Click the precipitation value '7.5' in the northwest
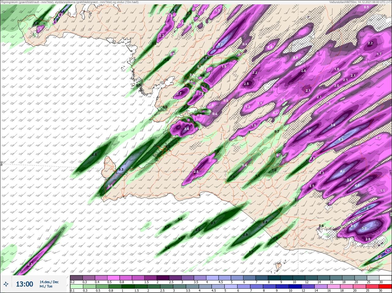This screenshot has height=293, width=392. pyautogui.click(x=55, y=20)
